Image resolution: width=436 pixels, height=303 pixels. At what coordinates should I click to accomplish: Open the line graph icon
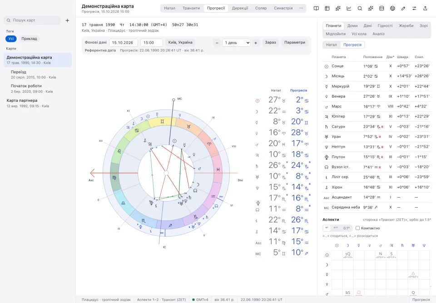(349, 8)
